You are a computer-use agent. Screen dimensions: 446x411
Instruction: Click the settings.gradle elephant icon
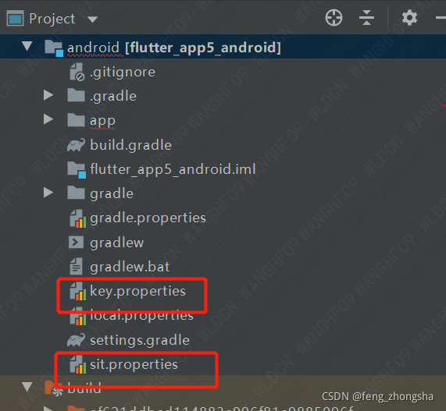click(x=76, y=340)
